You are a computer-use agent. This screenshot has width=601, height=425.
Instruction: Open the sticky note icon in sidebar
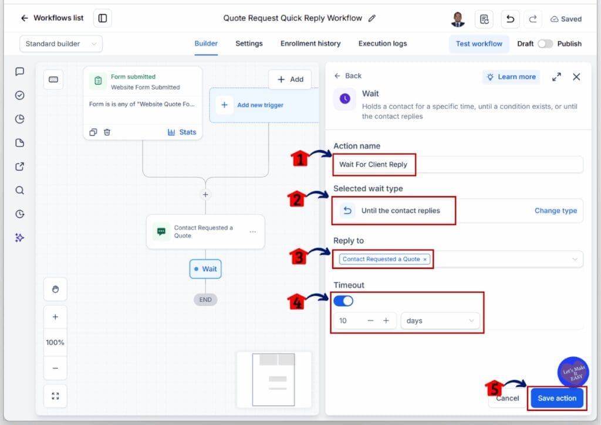[19, 143]
